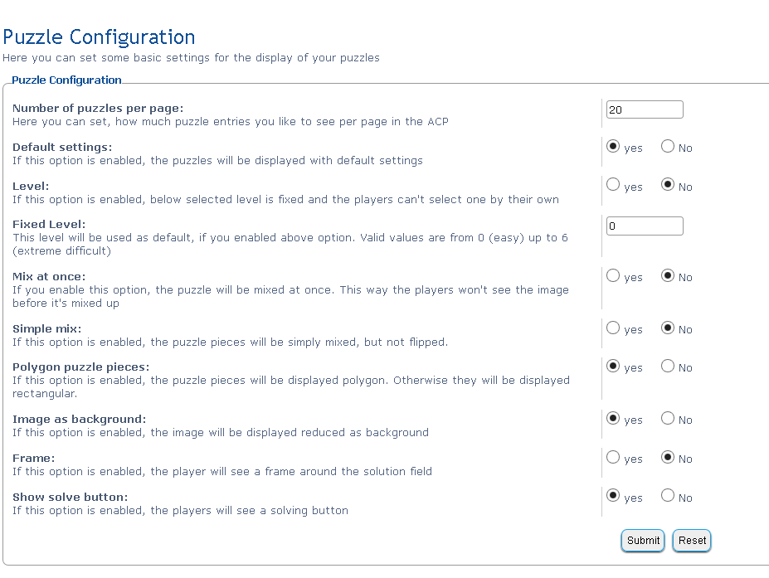Select No for Simple mix

[668, 328]
